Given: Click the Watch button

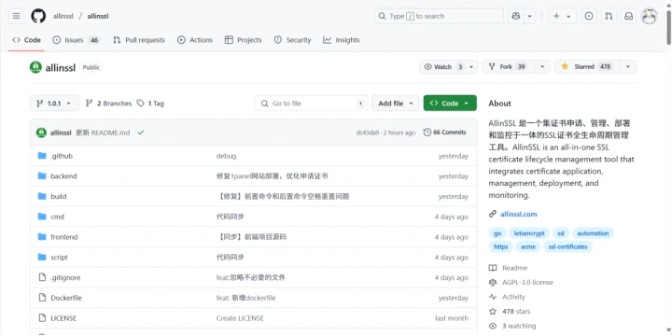Looking at the screenshot, I should point(443,67).
